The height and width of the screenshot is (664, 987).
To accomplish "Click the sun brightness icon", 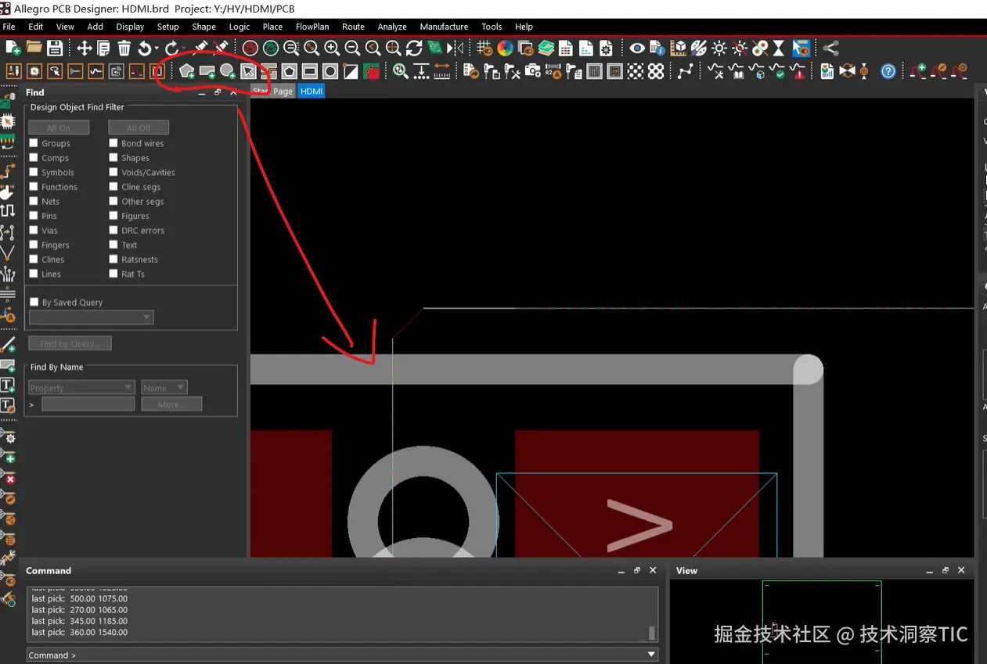I will pyautogui.click(x=719, y=48).
